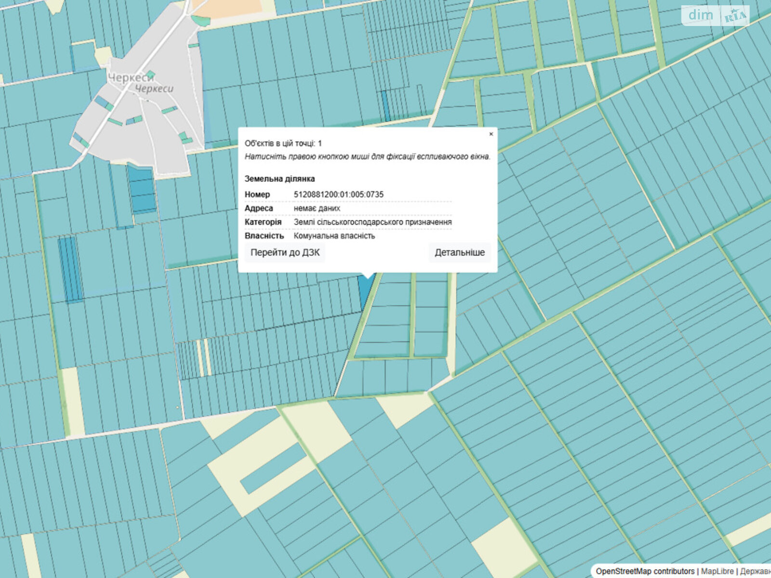Select the Черкеси village map label

coord(131,78)
